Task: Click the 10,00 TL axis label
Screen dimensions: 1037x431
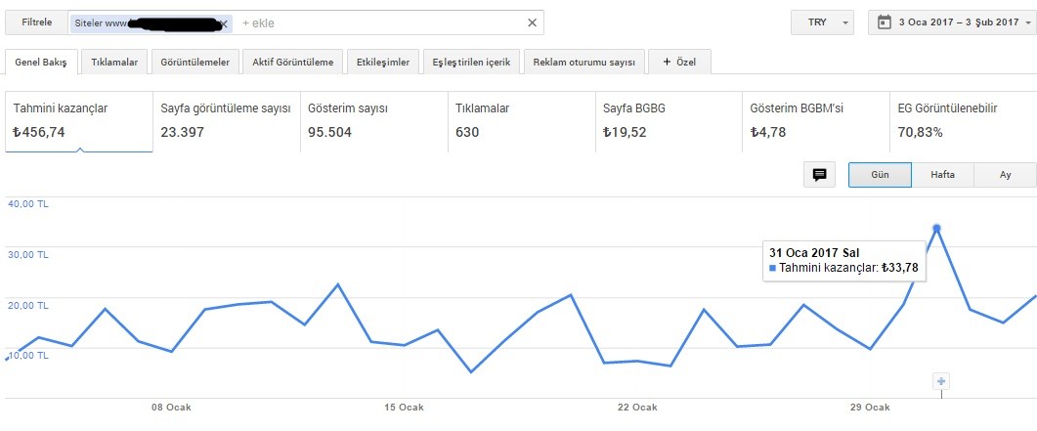Action: (x=27, y=356)
